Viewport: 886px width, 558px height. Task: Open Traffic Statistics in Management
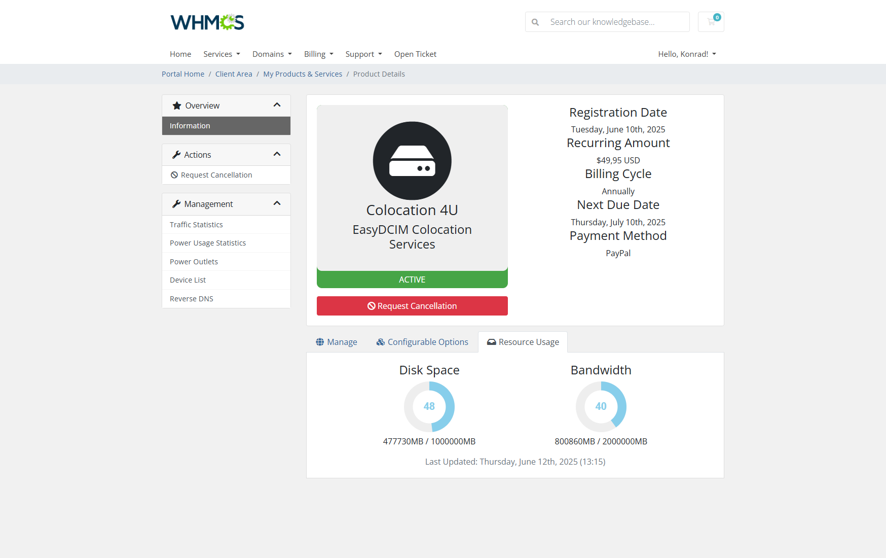(196, 225)
